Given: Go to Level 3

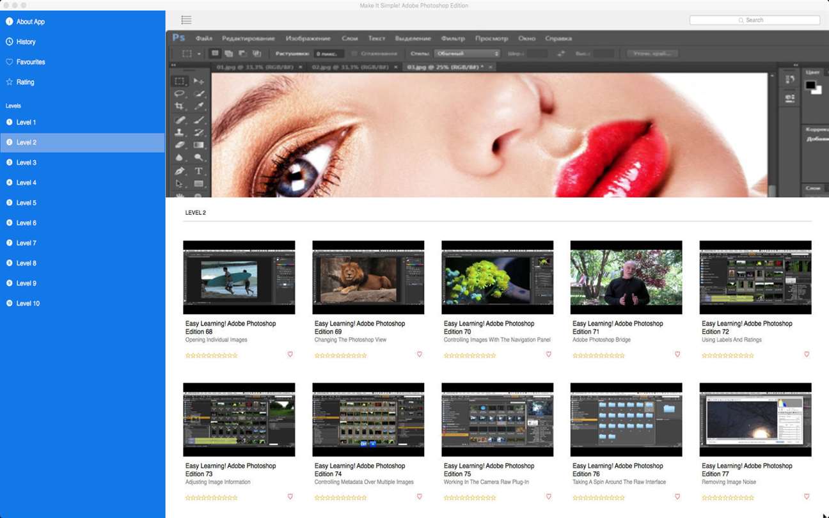Looking at the screenshot, I should pyautogui.click(x=83, y=162).
